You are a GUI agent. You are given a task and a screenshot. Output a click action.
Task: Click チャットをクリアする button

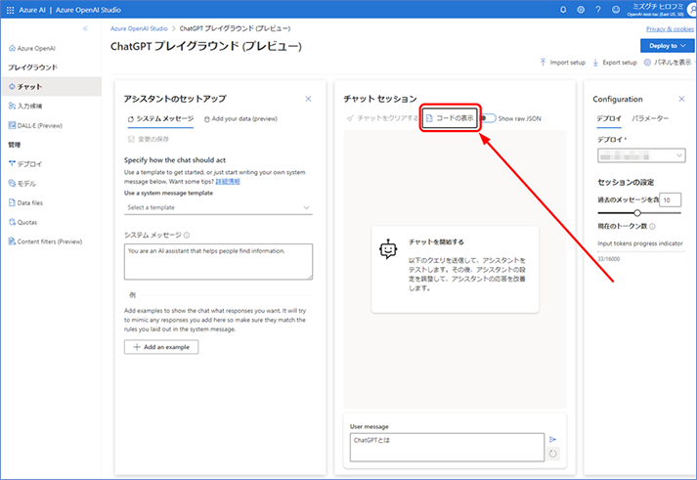click(x=383, y=117)
